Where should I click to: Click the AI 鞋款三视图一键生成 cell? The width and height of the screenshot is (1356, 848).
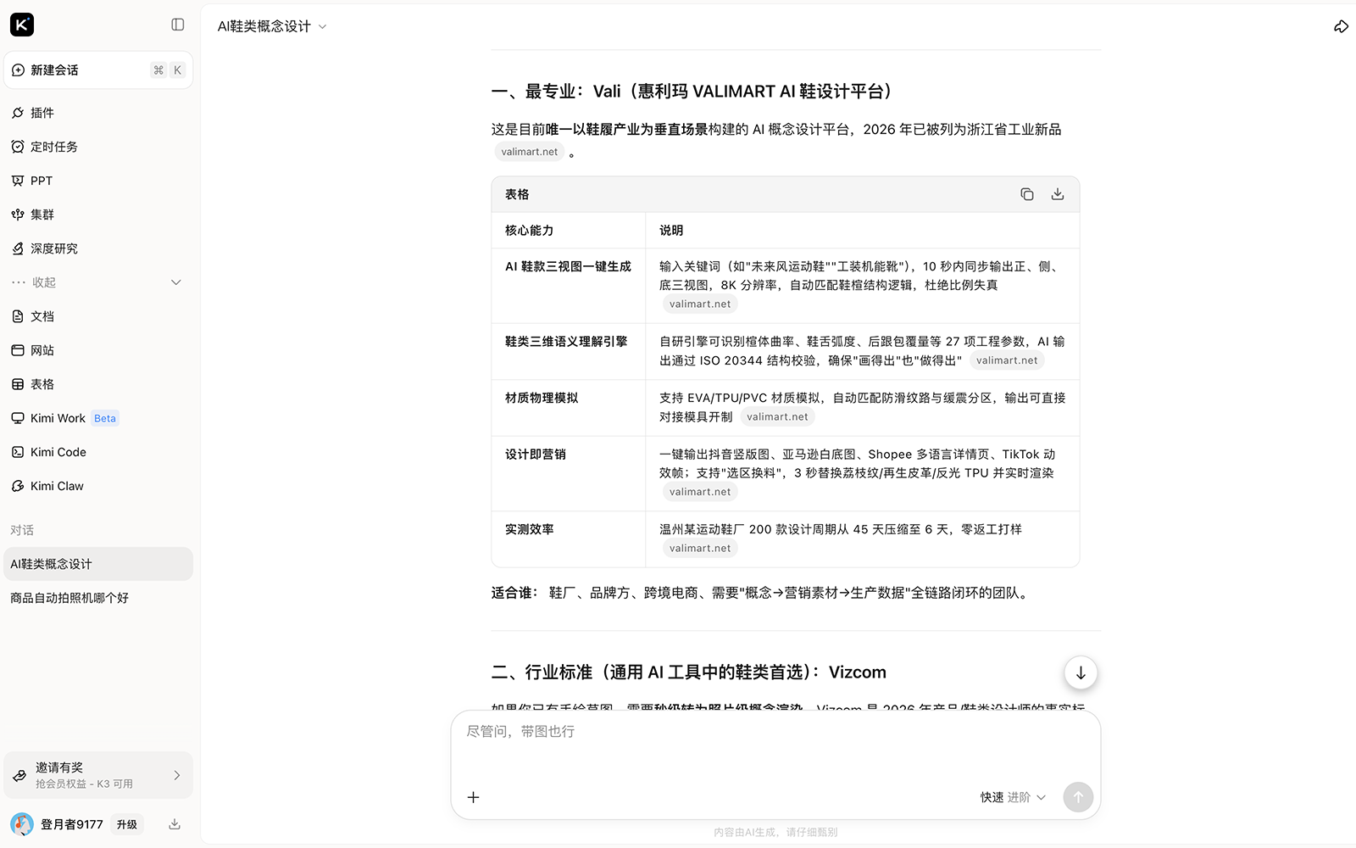[x=569, y=286]
